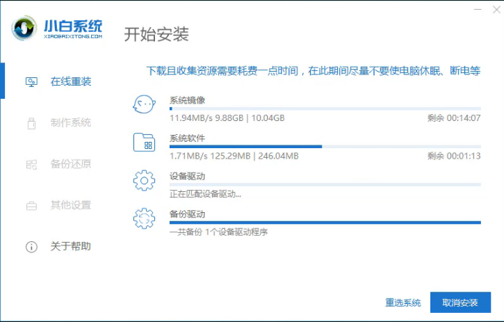Click the 备份驱动 sync gear icon
This screenshot has width=504, height=322.
(144, 218)
